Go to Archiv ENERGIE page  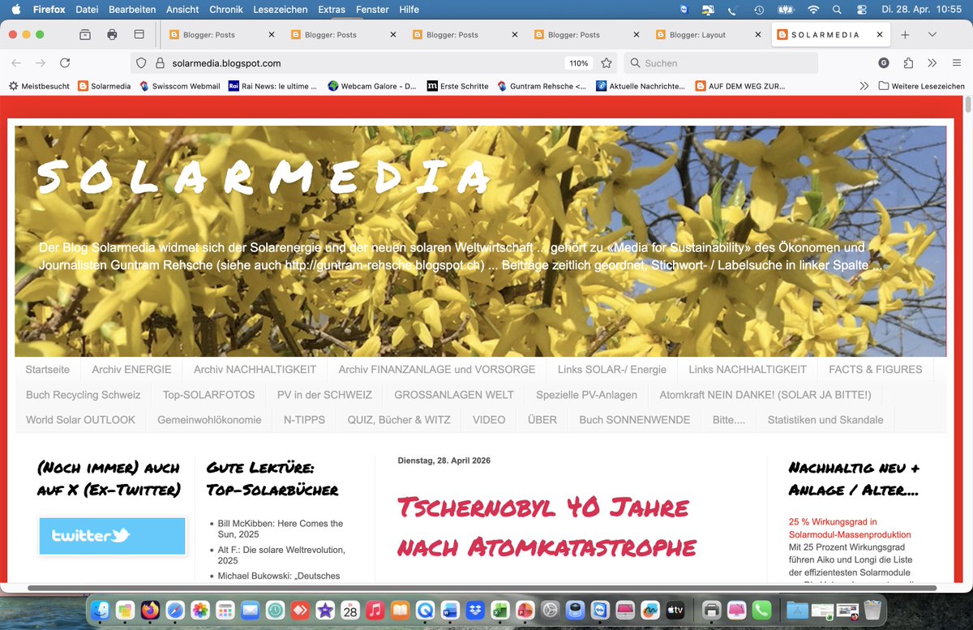point(131,370)
